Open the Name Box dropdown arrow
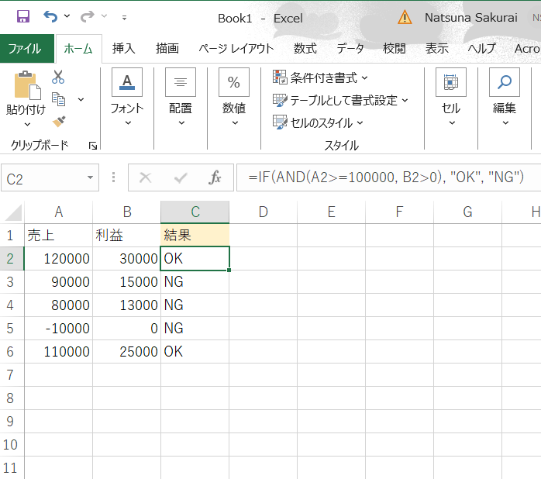Viewport: 541px width, 479px height. coord(91,178)
